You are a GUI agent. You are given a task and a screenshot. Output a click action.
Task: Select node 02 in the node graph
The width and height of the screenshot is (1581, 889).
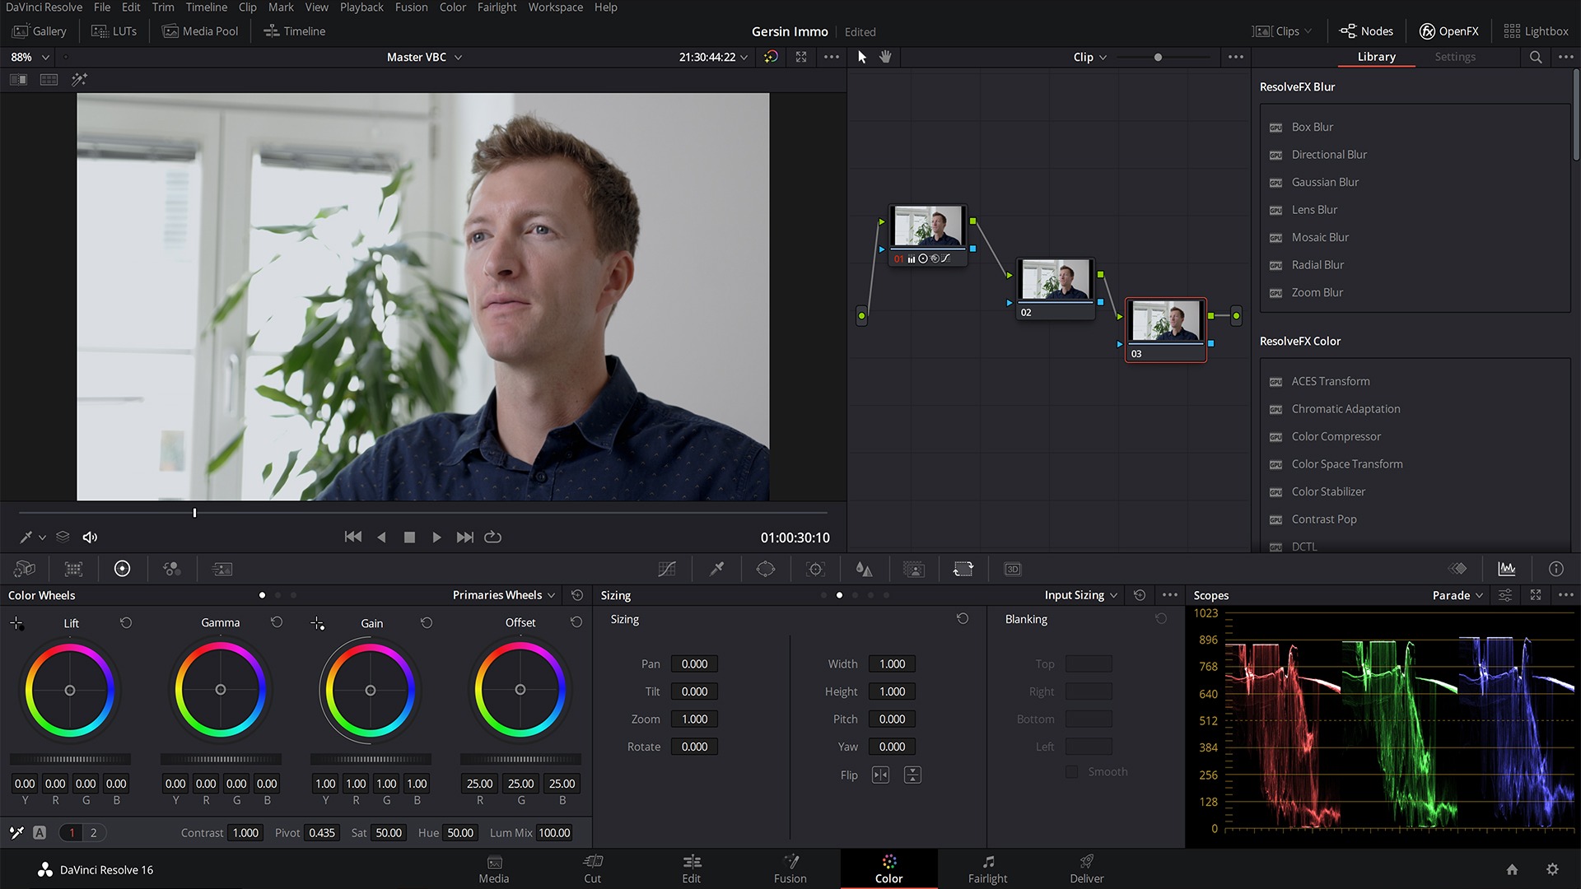tap(1056, 284)
